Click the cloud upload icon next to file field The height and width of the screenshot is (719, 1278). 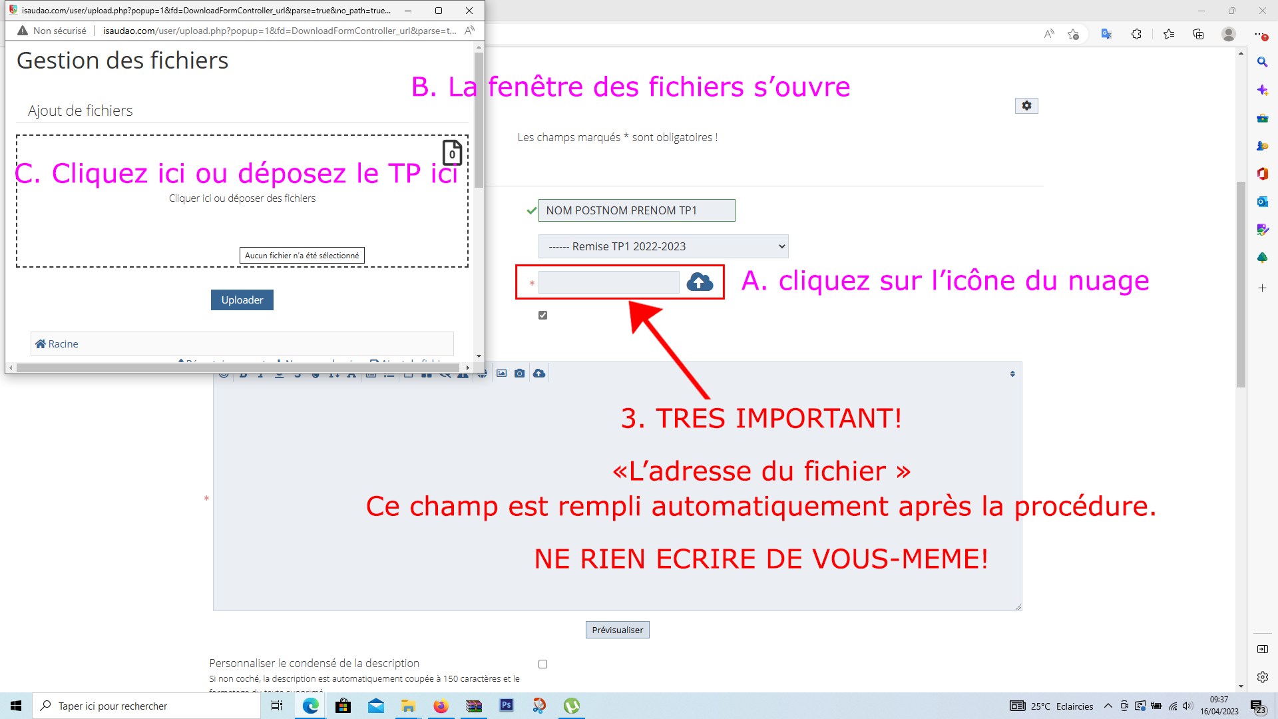pyautogui.click(x=700, y=282)
